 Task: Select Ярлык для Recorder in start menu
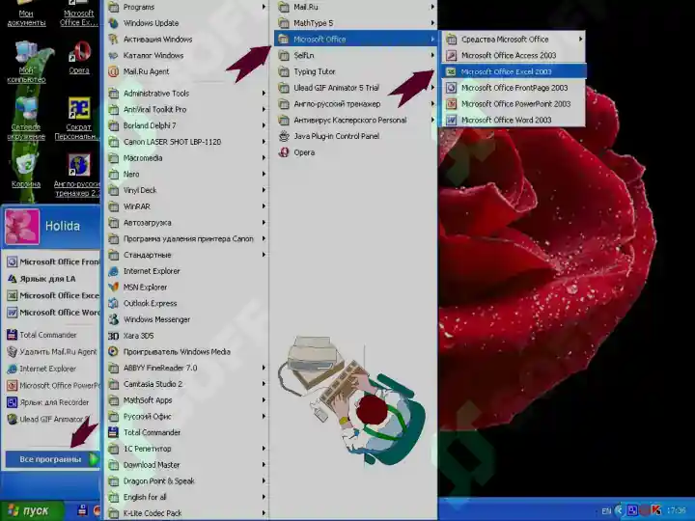coord(52,402)
